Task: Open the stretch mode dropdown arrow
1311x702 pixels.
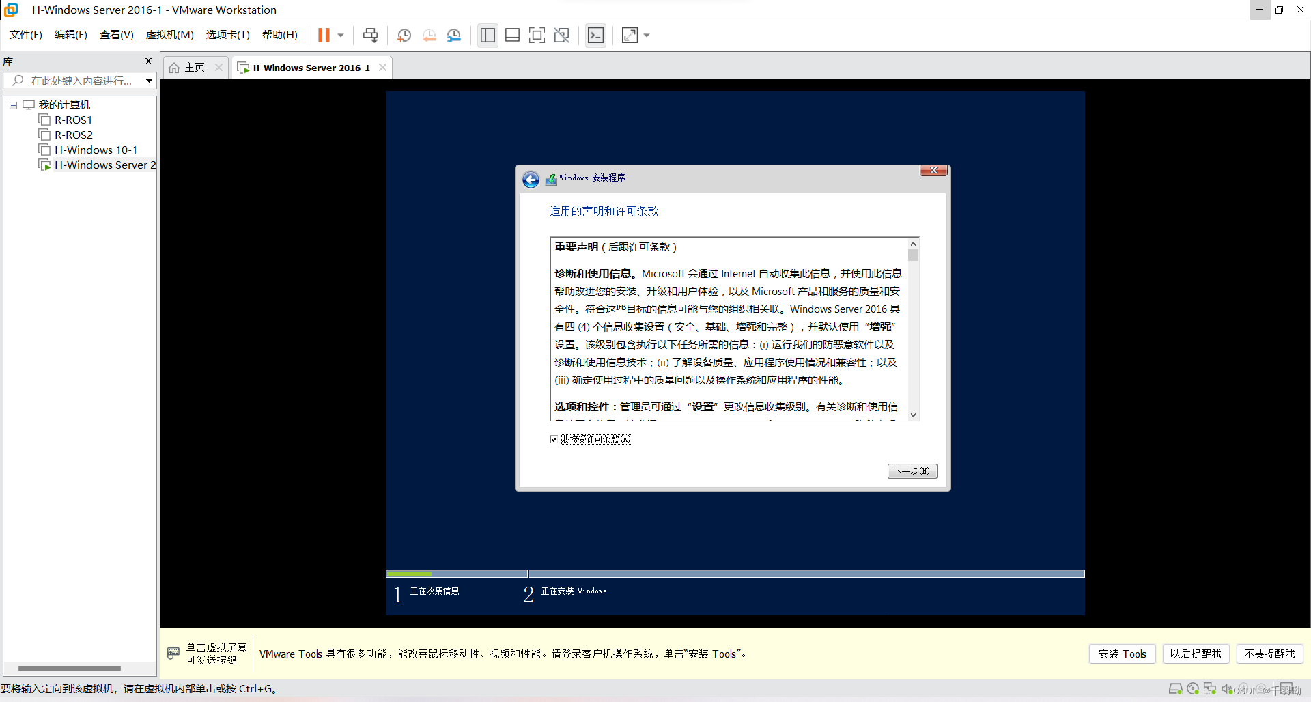Action: [x=647, y=35]
